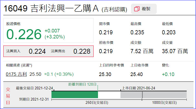Click the +0.1 (+0.39%) underlying change

59,74
